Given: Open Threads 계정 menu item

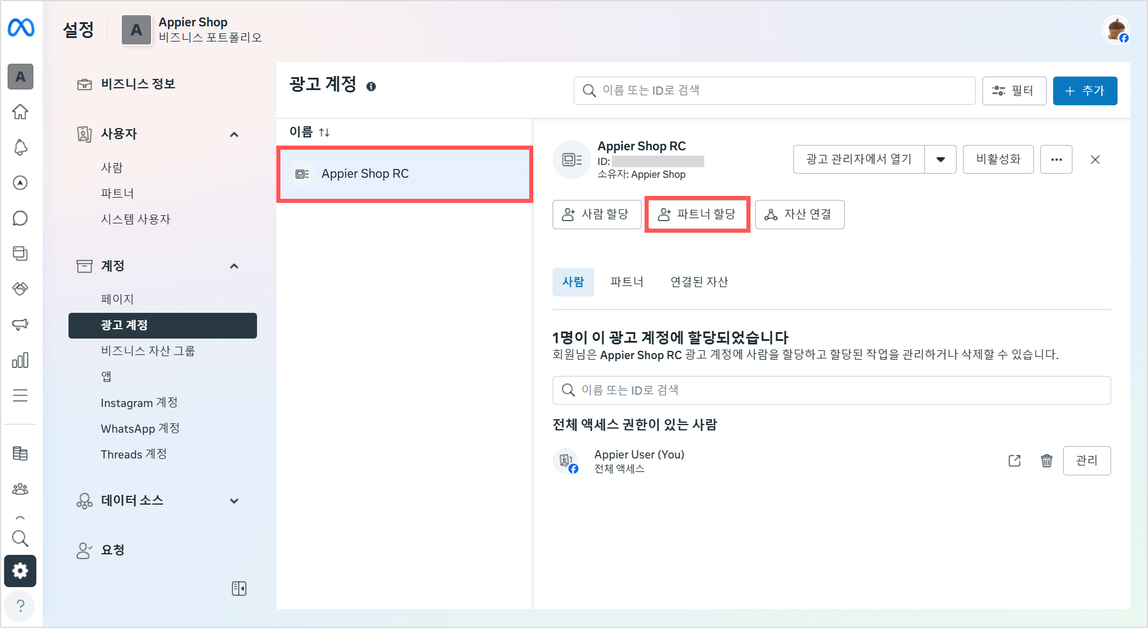Looking at the screenshot, I should [x=133, y=454].
